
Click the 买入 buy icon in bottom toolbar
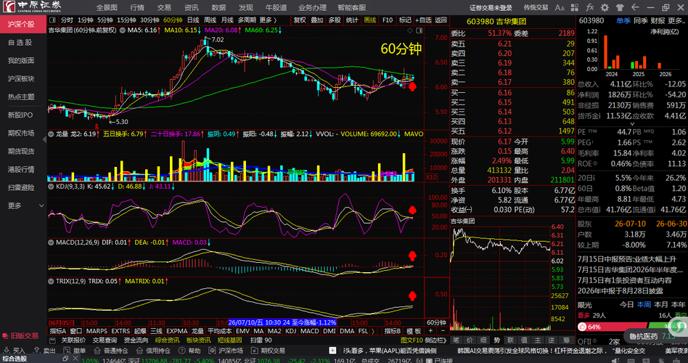[7, 351]
